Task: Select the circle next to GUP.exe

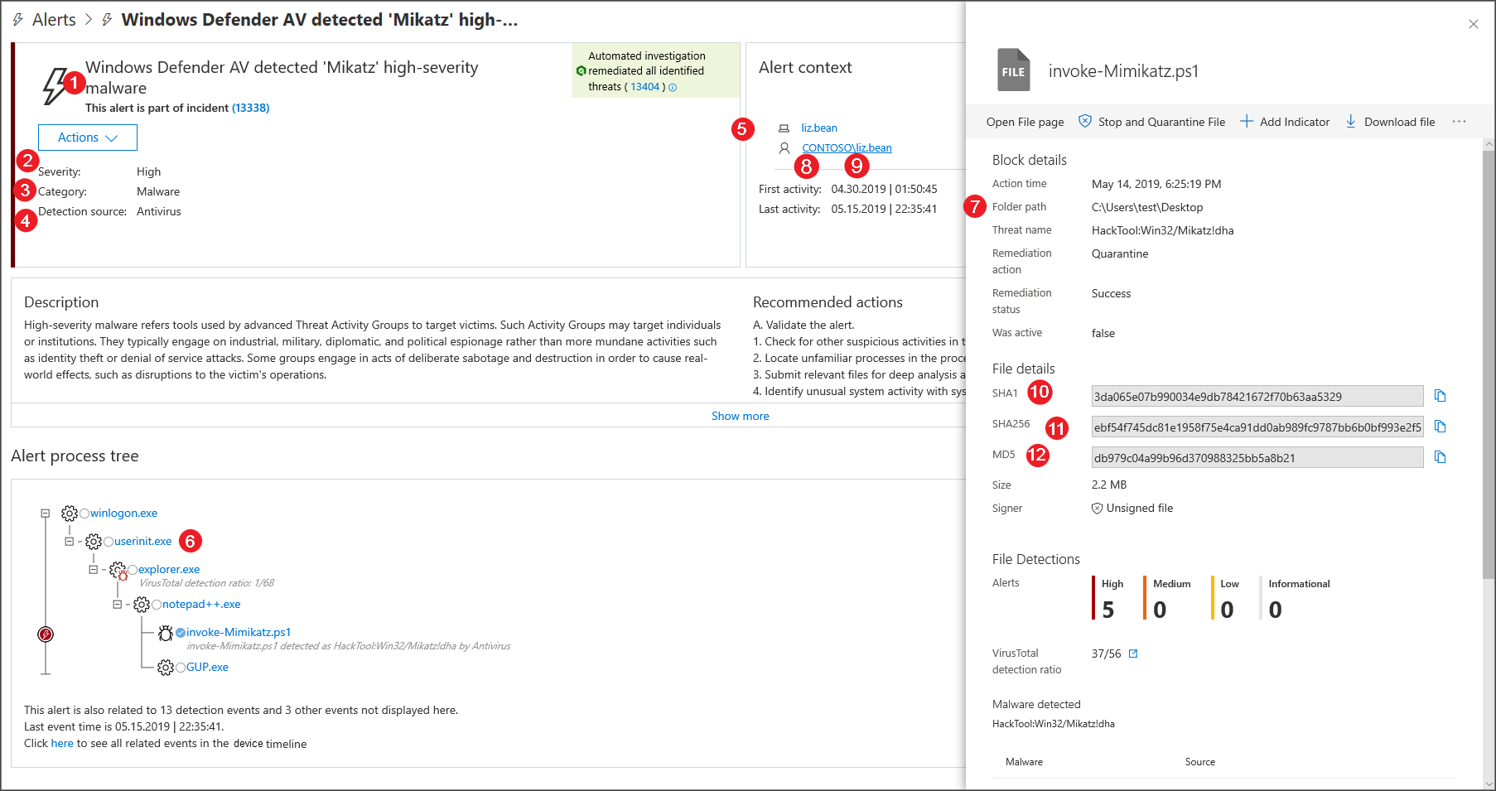Action: tap(180, 668)
